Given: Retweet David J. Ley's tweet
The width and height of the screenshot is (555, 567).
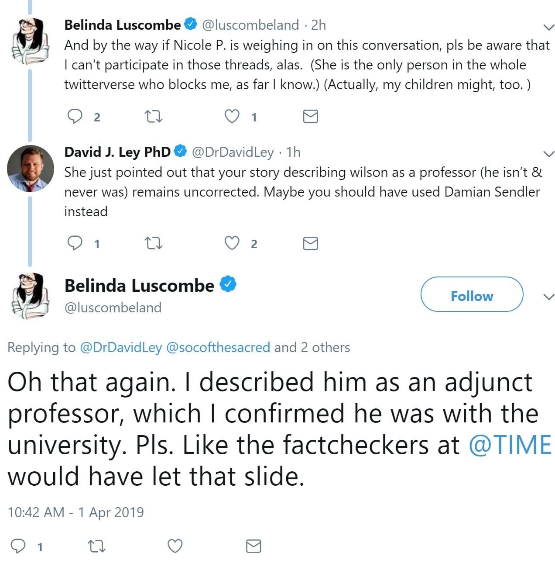Looking at the screenshot, I should [x=153, y=243].
